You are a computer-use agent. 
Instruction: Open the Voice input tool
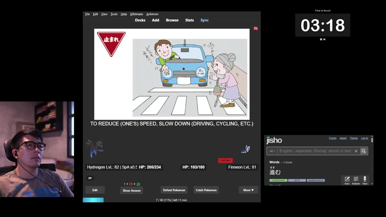point(365,181)
